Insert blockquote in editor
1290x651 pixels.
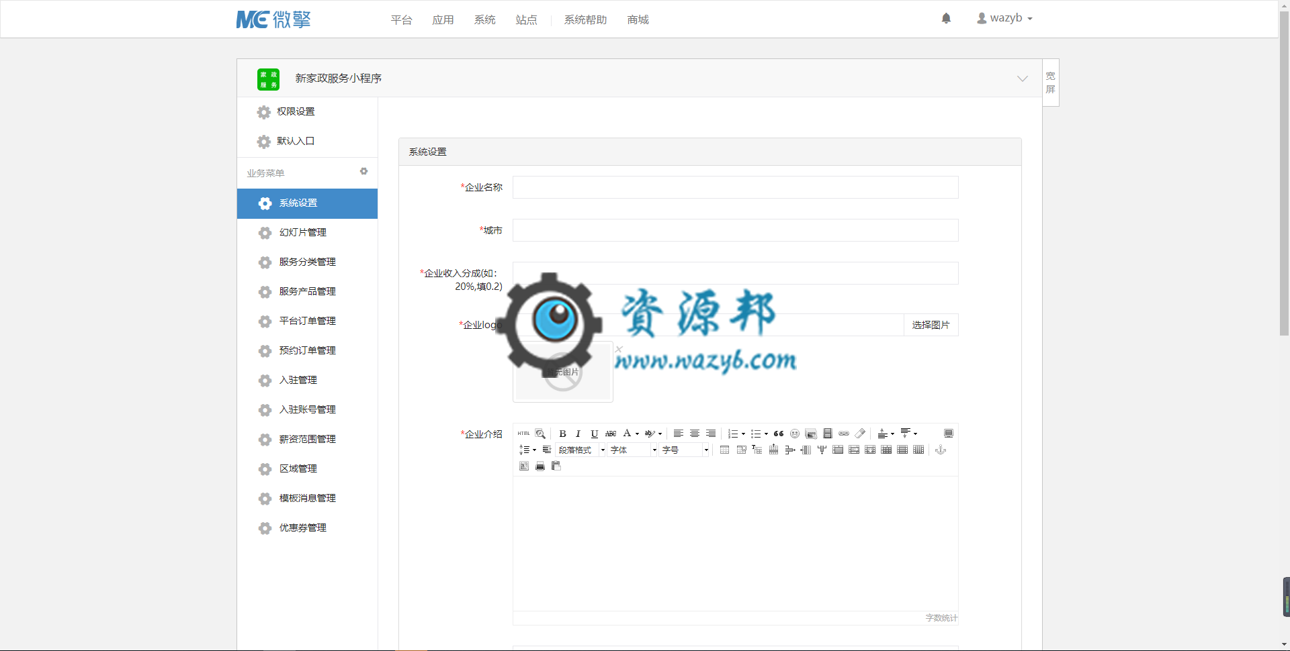tap(779, 434)
